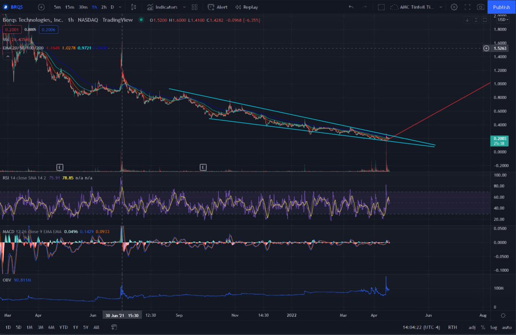This screenshot has width=516, height=335.
Task: Click the second earnings E marker
Action: point(203,166)
